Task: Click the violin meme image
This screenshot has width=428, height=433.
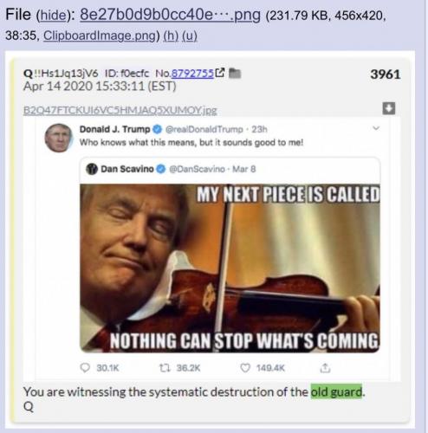Action: tap(230, 268)
